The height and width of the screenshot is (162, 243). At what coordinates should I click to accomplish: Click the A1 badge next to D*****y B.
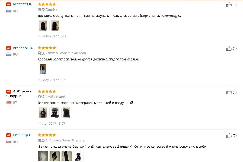tap(9, 135)
